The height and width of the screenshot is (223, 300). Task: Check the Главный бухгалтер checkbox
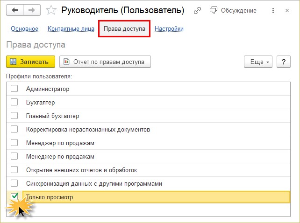point(14,116)
